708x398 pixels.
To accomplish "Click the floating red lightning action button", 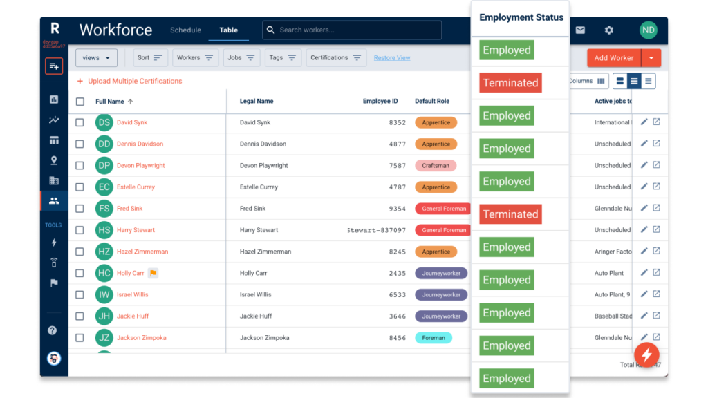I will click(646, 354).
